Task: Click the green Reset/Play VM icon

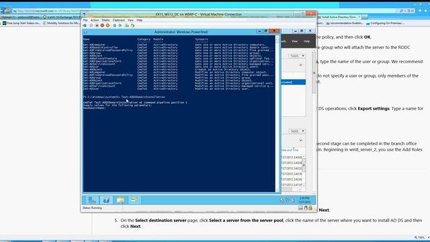Action: coord(120,26)
